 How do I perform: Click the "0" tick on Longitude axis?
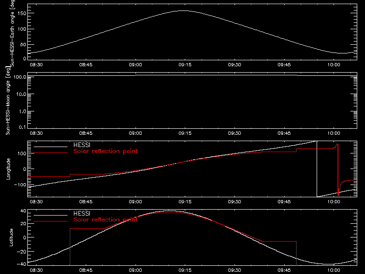point(25,169)
